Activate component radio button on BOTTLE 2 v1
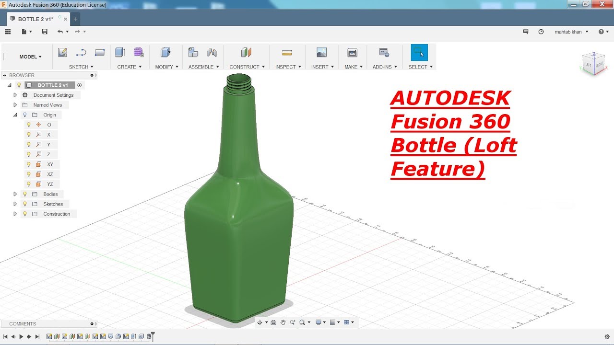 click(80, 85)
